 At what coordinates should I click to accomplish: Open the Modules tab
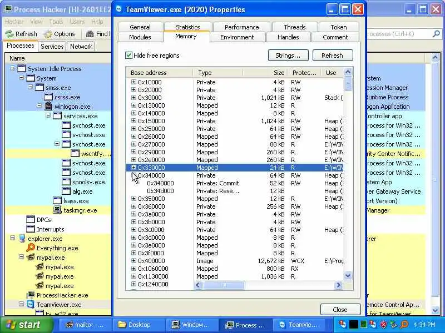coord(140,37)
